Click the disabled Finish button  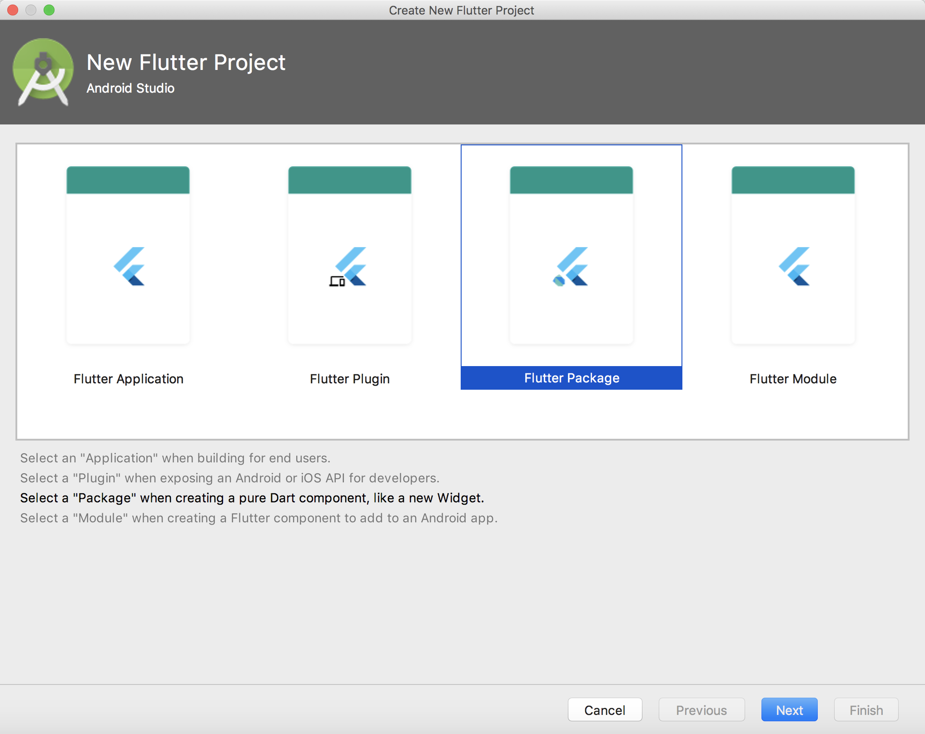click(x=866, y=710)
